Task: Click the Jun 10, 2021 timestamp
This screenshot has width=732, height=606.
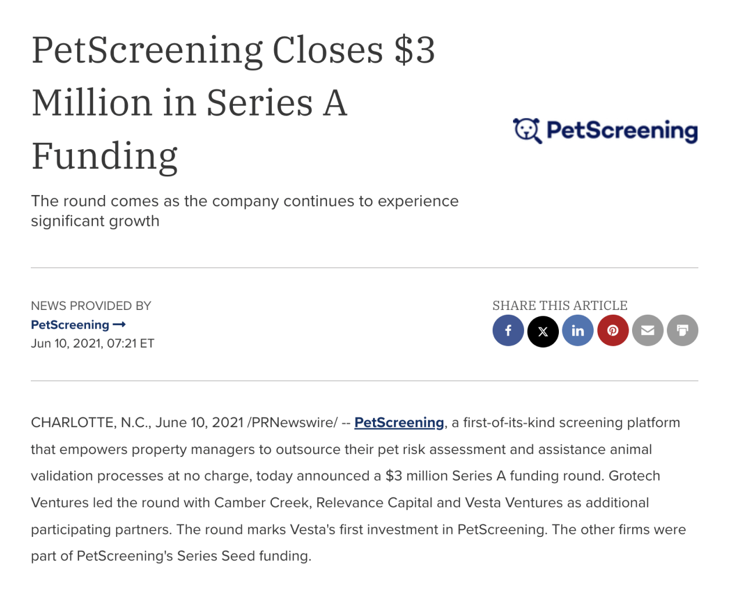Action: coord(92,343)
